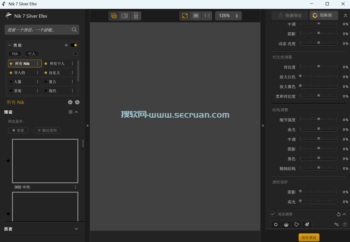Mark preset 000 中性 as favorite
Viewport: 350px width, 242px height.
point(8,161)
